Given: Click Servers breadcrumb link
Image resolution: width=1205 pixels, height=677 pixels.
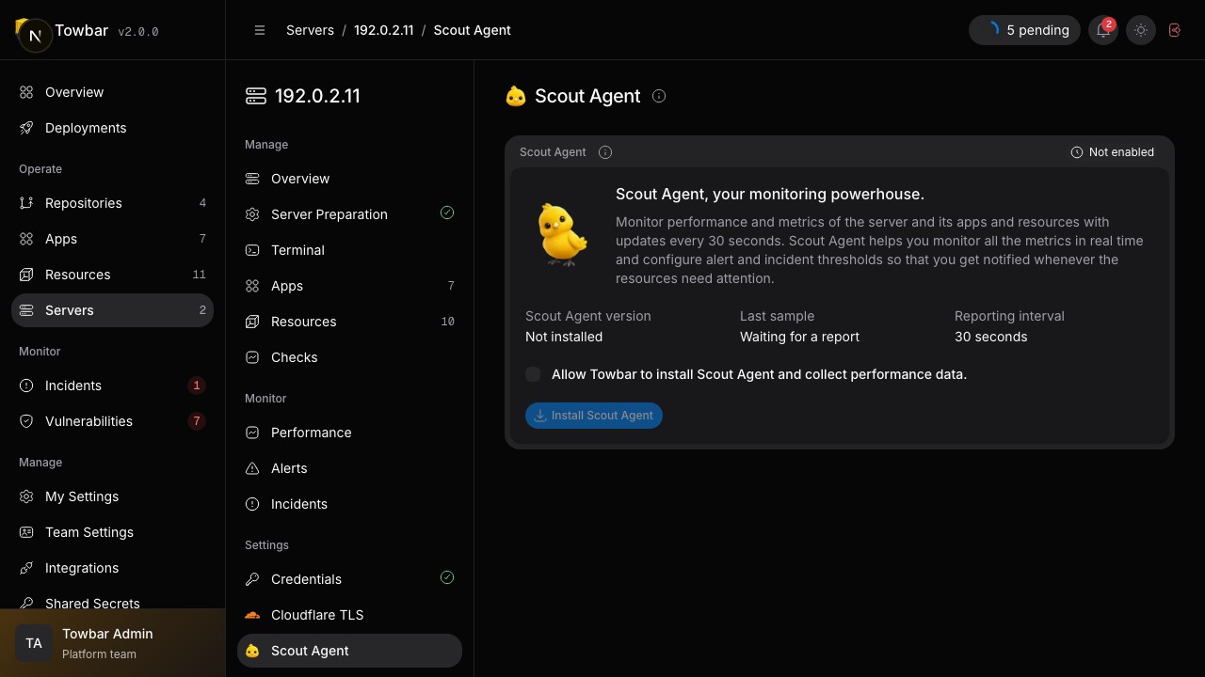Looking at the screenshot, I should click(x=310, y=30).
